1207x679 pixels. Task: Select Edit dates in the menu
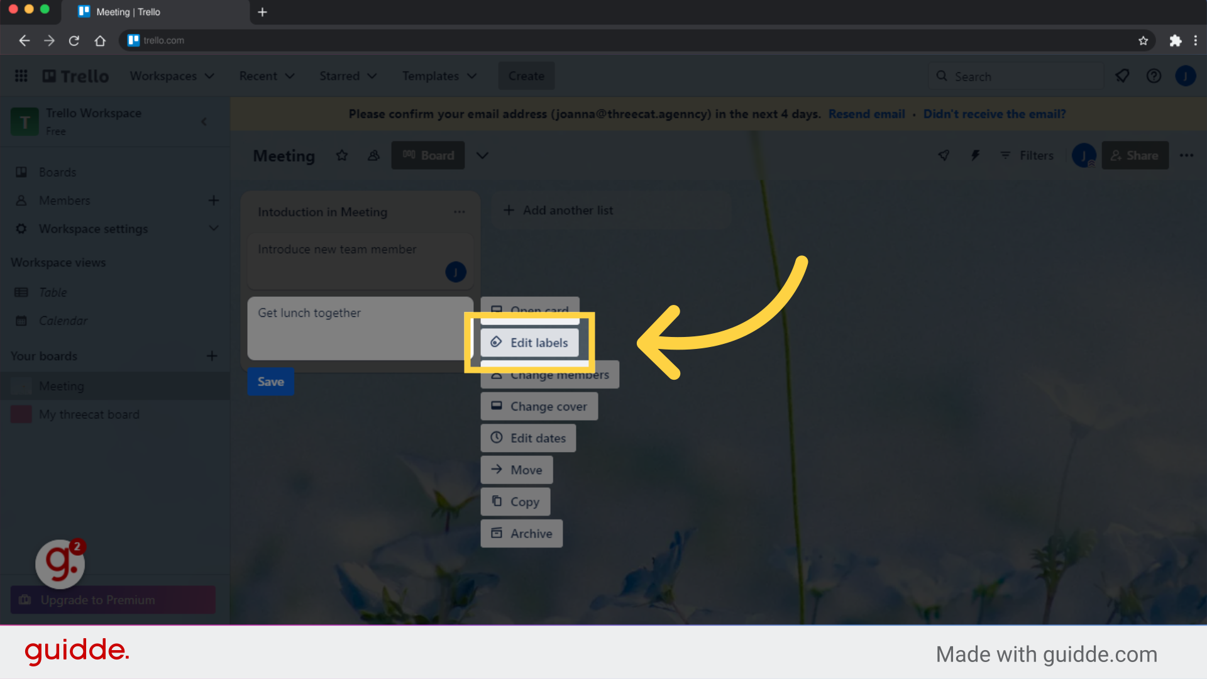click(x=528, y=438)
